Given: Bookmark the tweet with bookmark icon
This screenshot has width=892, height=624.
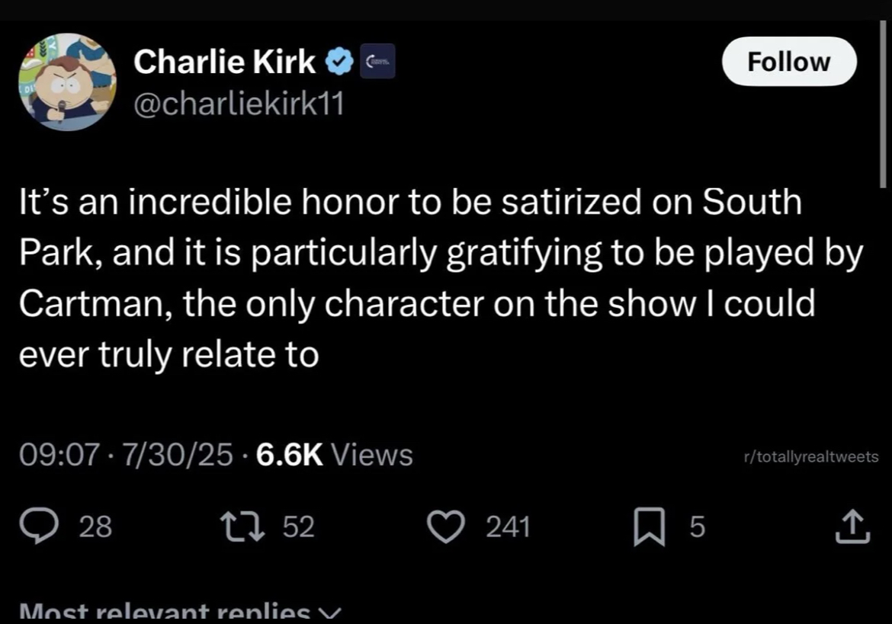Looking at the screenshot, I should (649, 526).
